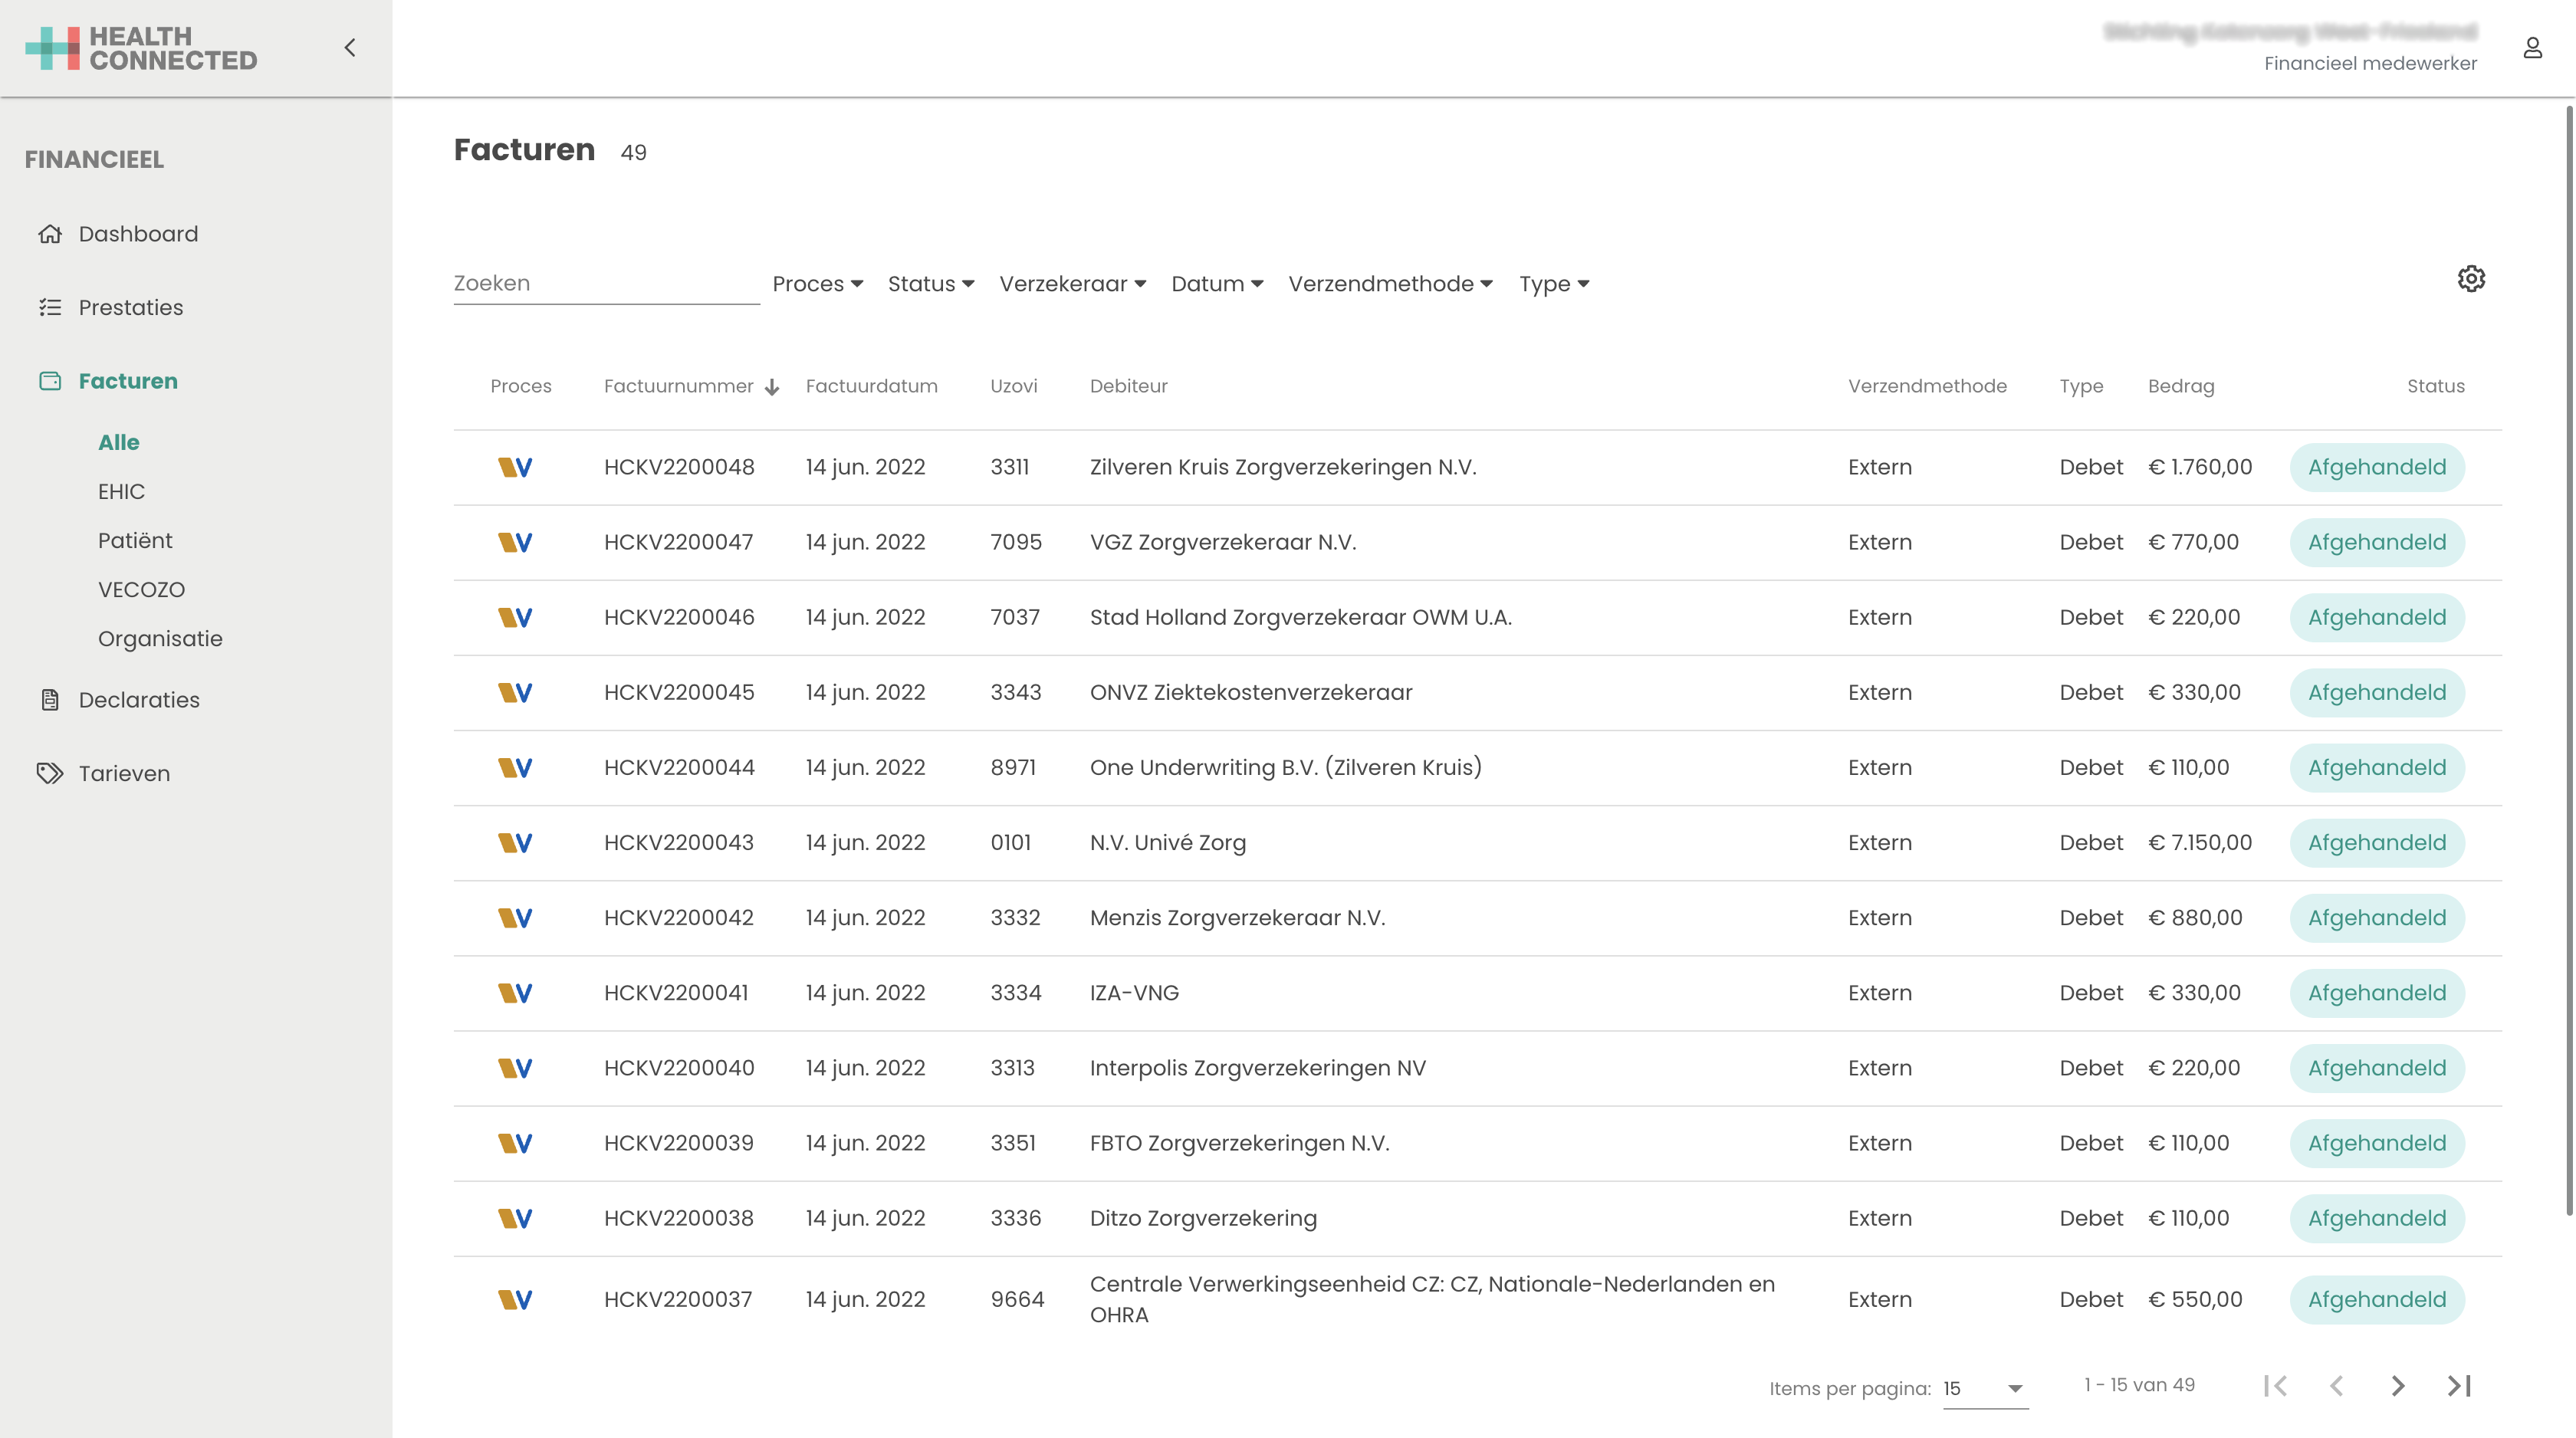The image size is (2576, 1438).
Task: Open the user profile icon
Action: click(2532, 48)
